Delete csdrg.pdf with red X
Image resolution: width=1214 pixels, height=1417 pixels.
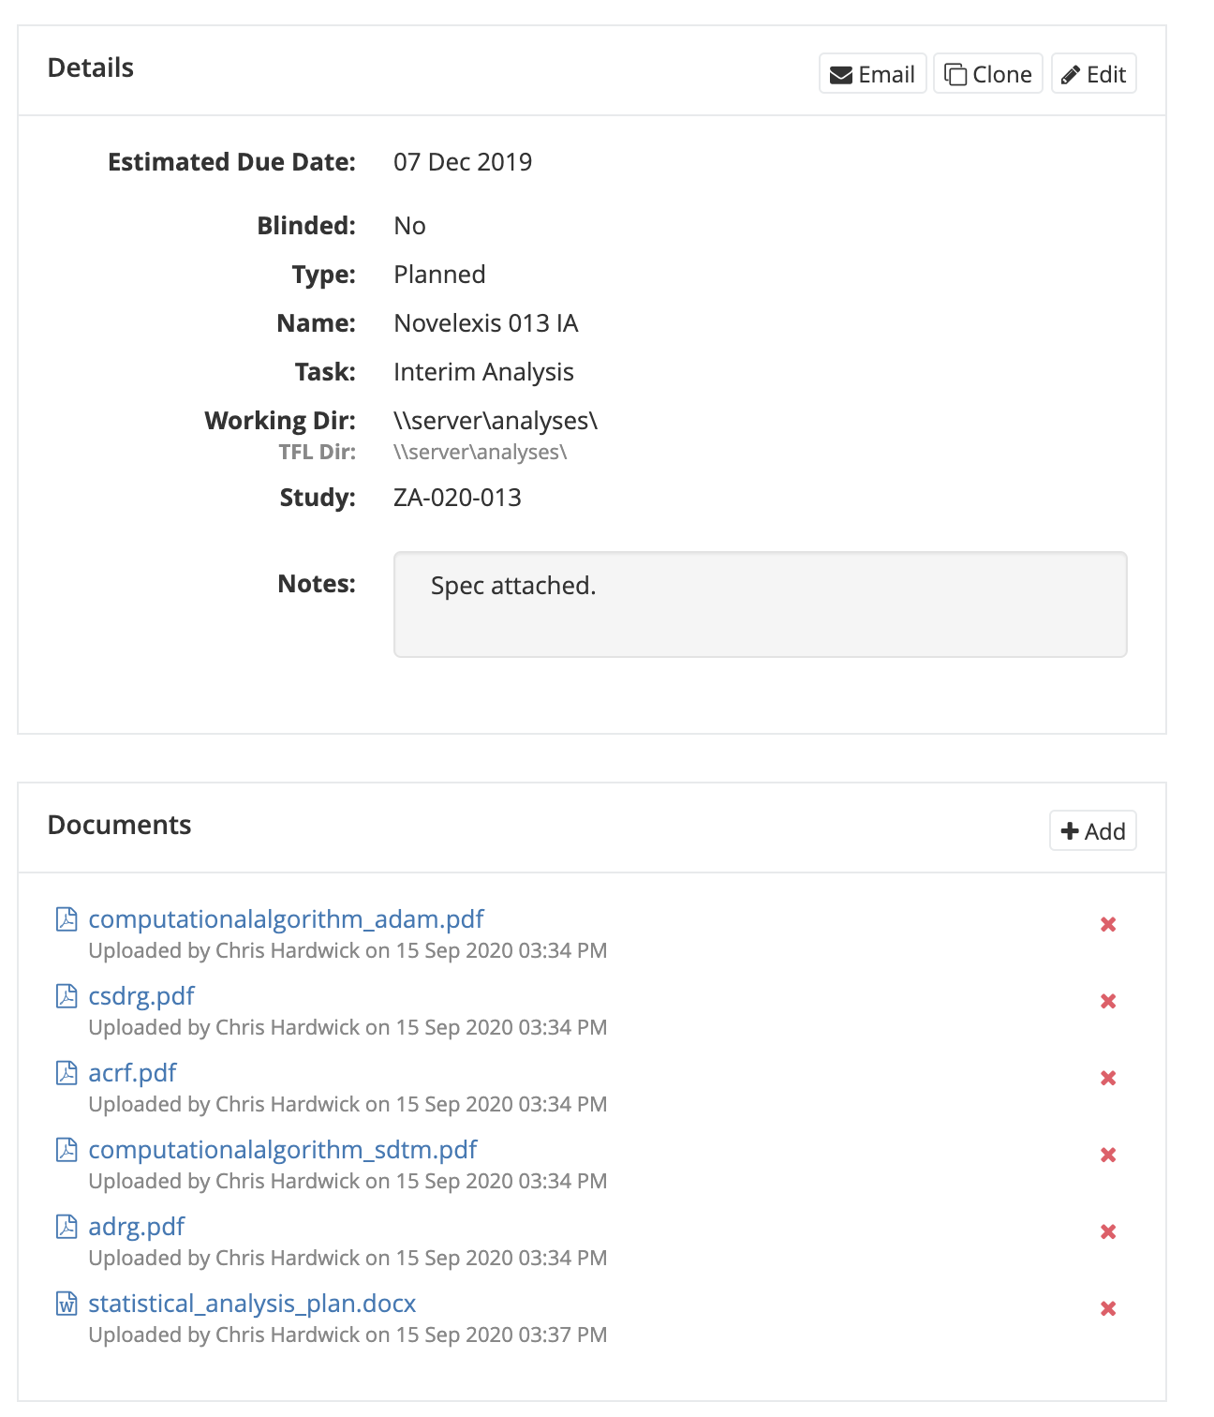[x=1108, y=1002]
